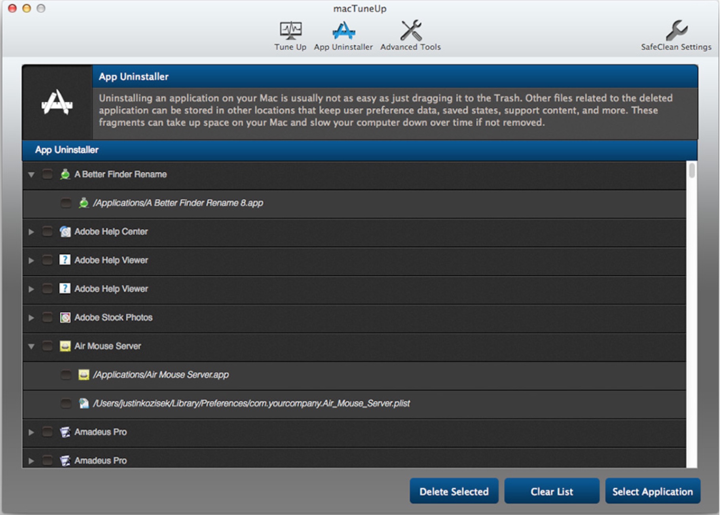Click the icon beside A Better Finder Rename 8.app path
The image size is (721, 515).
(x=83, y=203)
